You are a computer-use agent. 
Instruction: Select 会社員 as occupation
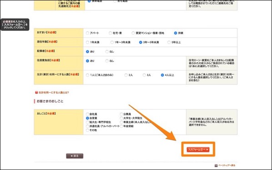[x=87, y=114]
